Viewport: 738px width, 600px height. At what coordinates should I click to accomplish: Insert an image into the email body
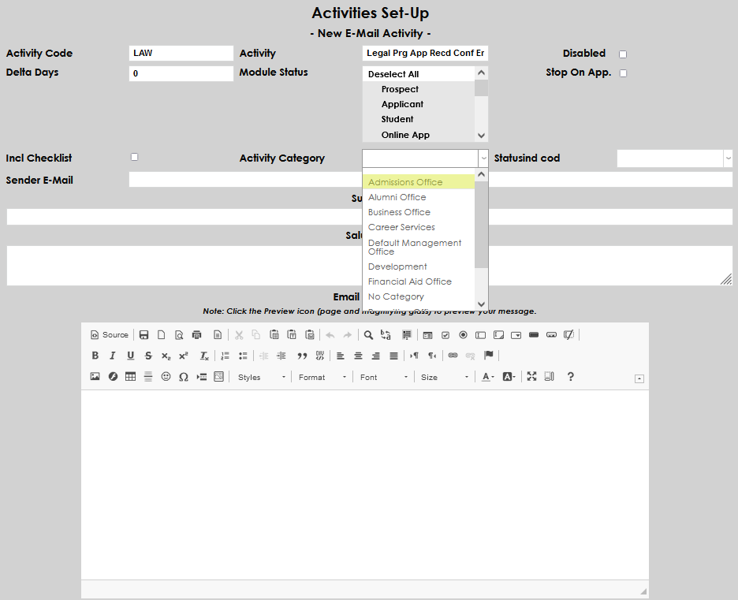95,376
